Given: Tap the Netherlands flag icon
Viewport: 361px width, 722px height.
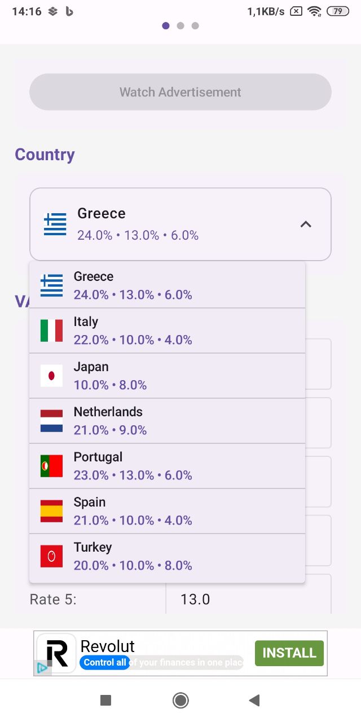Looking at the screenshot, I should click(x=51, y=421).
